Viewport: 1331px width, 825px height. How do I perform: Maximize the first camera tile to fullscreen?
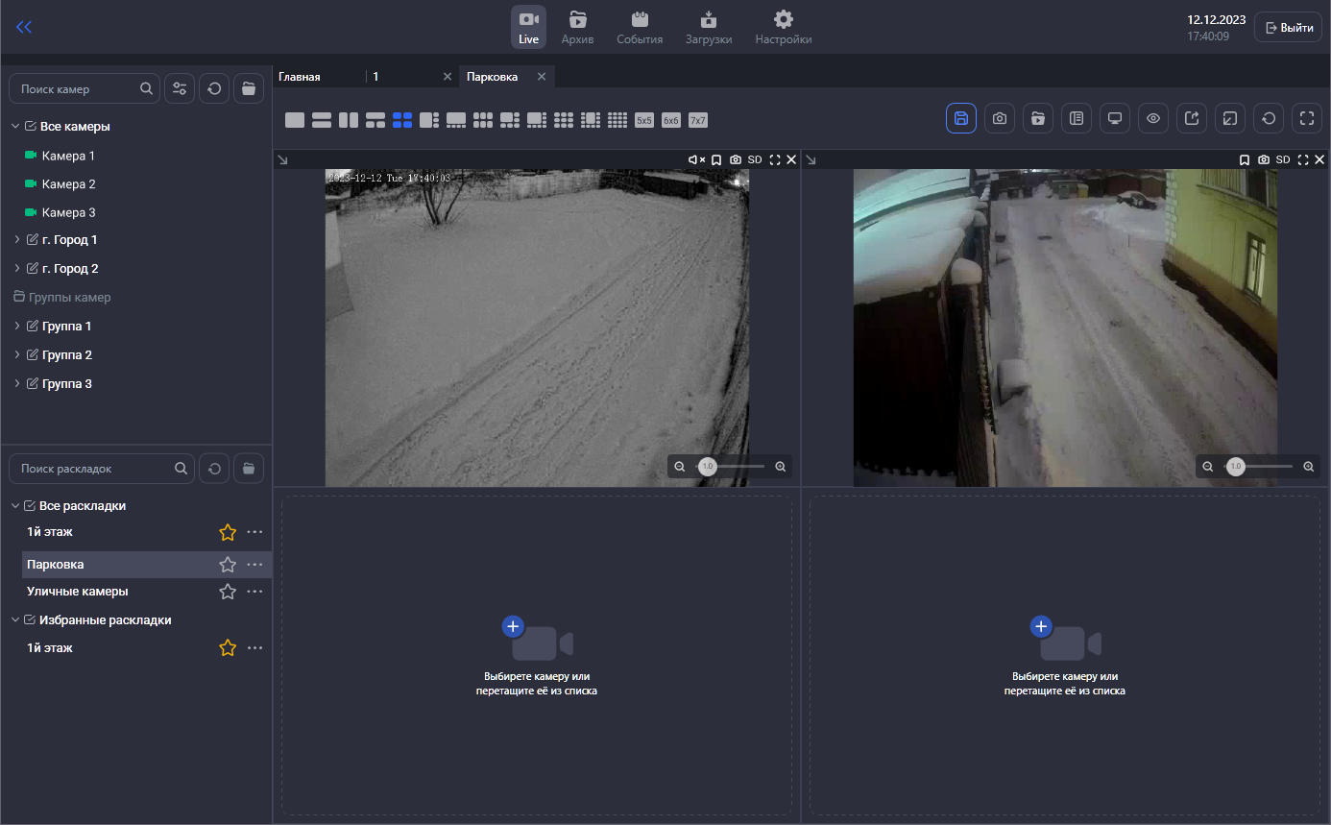tap(775, 159)
